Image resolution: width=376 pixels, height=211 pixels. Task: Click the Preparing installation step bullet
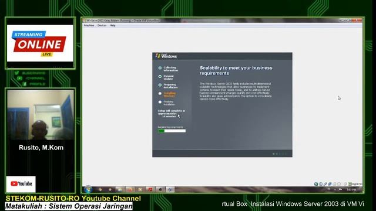[160, 85]
